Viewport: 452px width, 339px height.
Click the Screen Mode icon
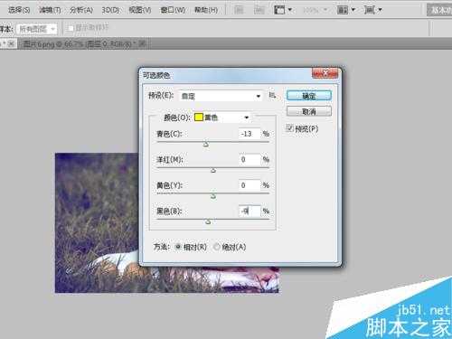coord(372,10)
